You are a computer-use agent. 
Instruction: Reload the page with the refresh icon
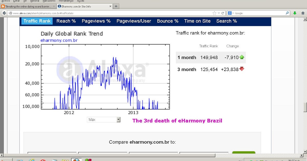click(x=223, y=13)
